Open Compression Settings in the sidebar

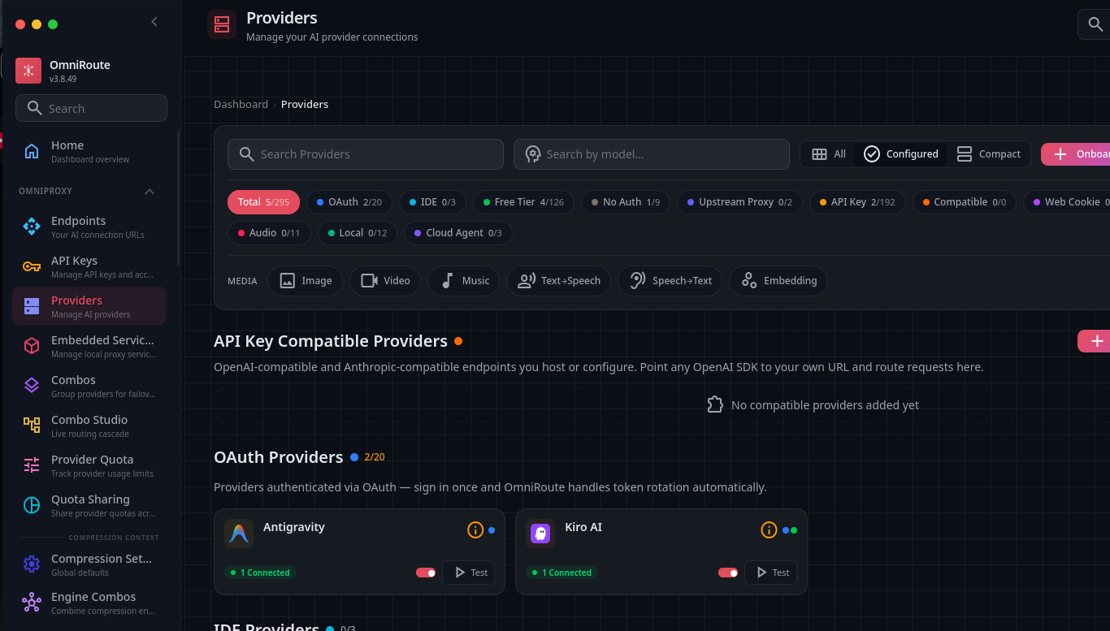click(89, 564)
